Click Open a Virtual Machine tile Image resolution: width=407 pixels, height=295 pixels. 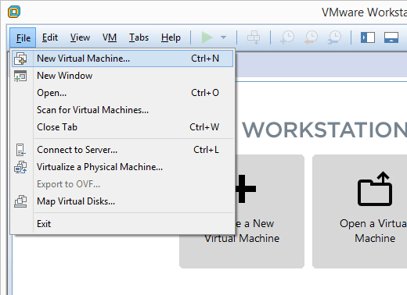tap(360, 211)
